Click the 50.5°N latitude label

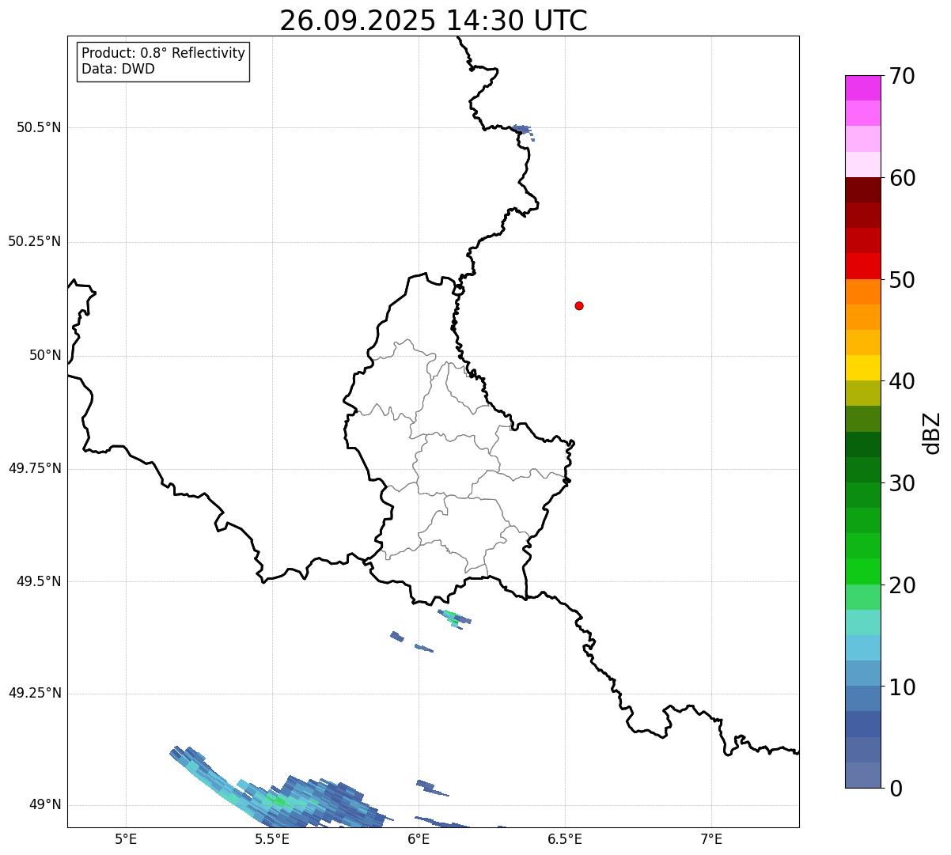click(x=39, y=127)
